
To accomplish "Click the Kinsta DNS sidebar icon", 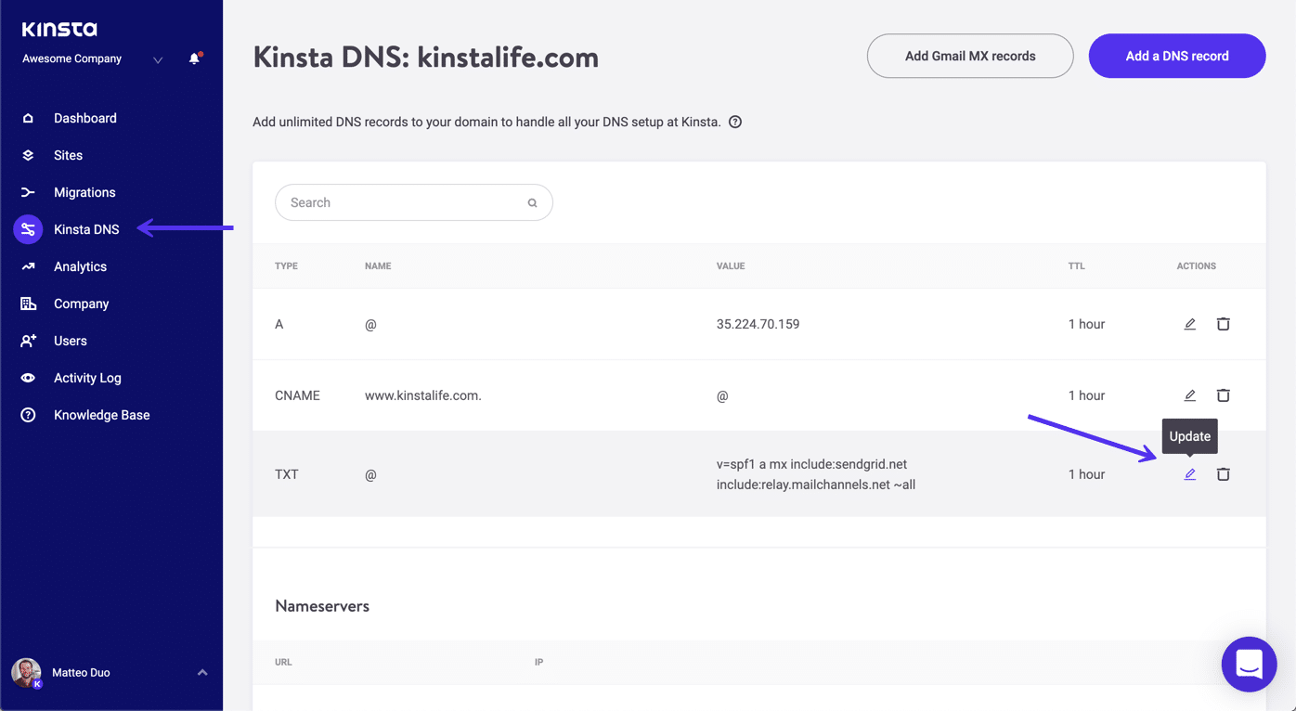I will click(28, 229).
